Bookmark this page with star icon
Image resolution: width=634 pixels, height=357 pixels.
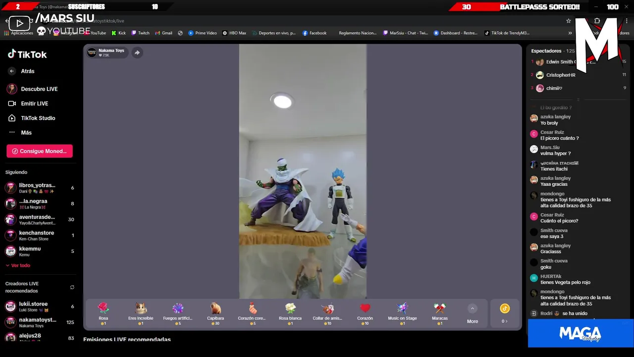click(x=569, y=21)
